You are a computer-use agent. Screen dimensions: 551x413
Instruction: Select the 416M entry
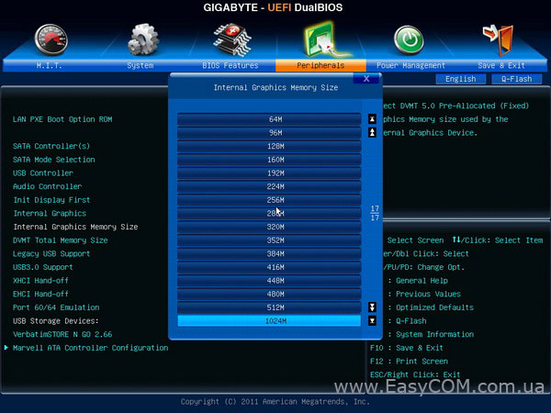pyautogui.click(x=269, y=267)
